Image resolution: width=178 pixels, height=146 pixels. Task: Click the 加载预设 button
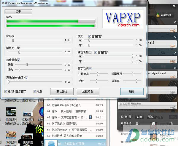(88, 92)
